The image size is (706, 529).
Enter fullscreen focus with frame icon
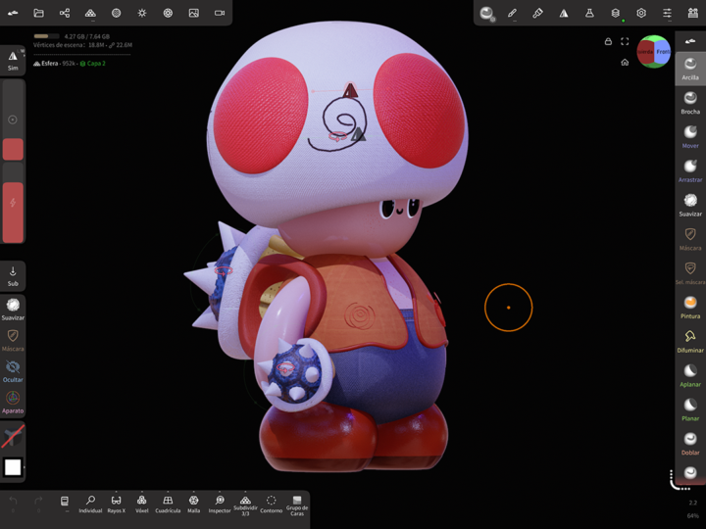coord(625,41)
